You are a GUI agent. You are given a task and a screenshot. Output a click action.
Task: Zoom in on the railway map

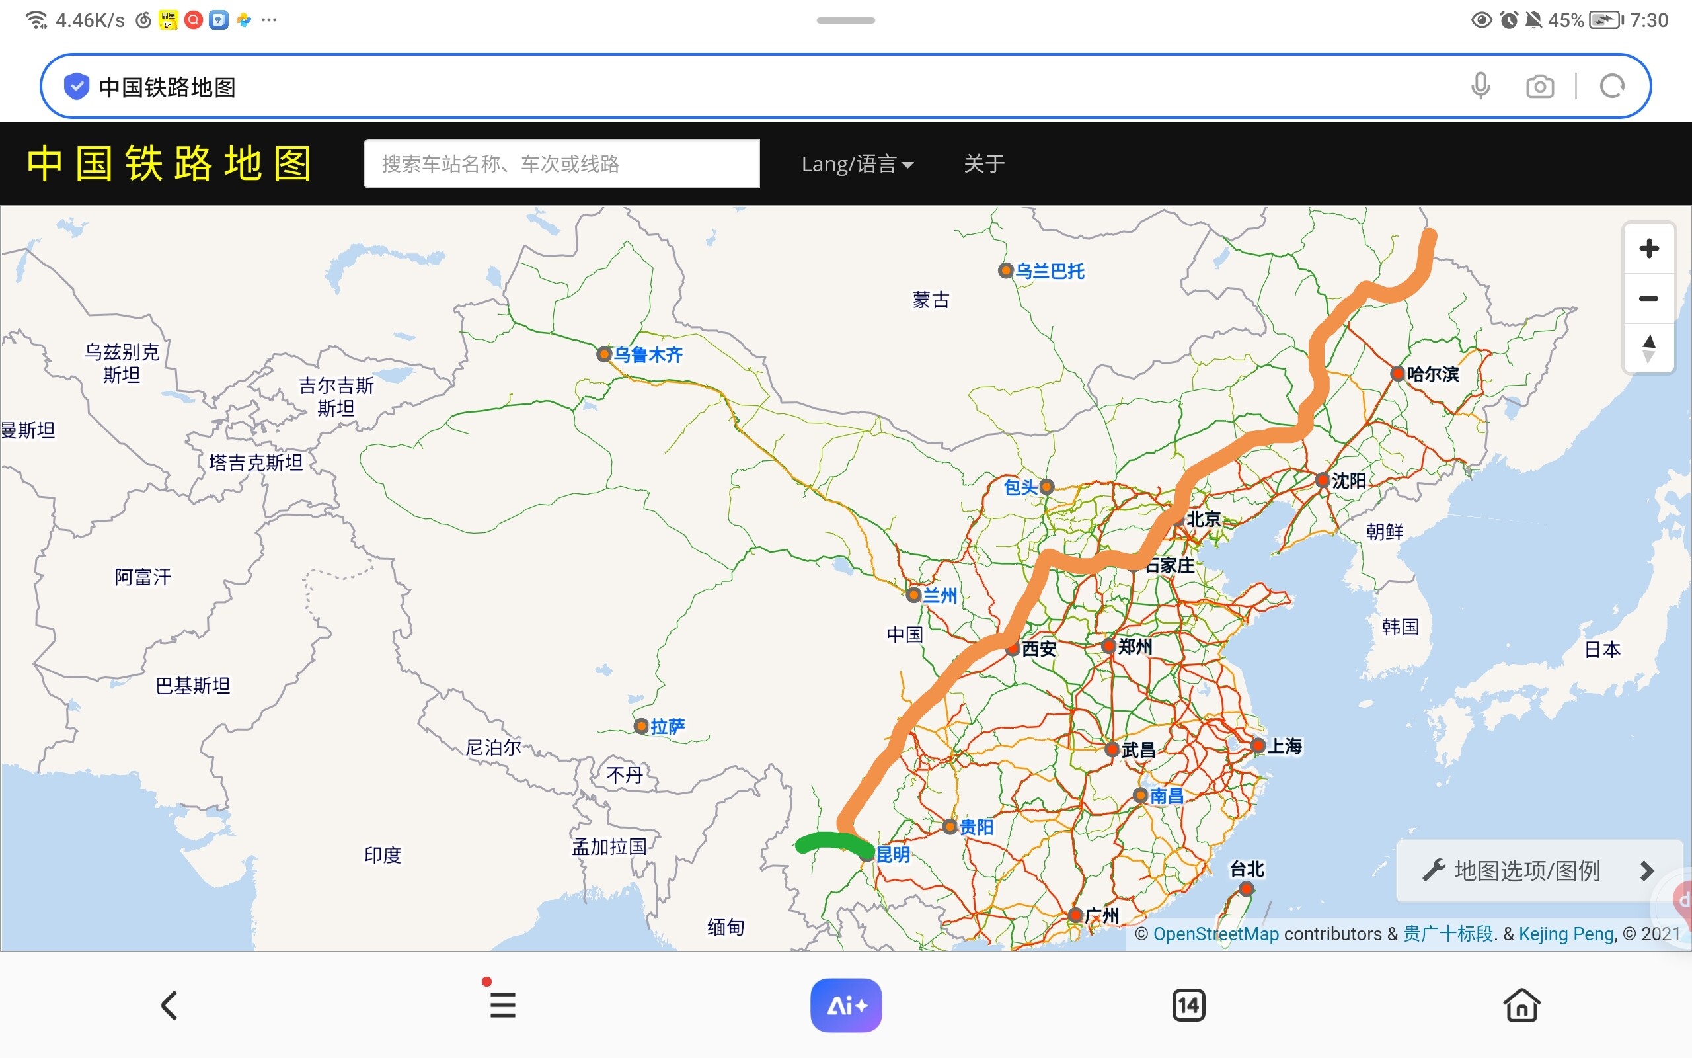(x=1648, y=249)
